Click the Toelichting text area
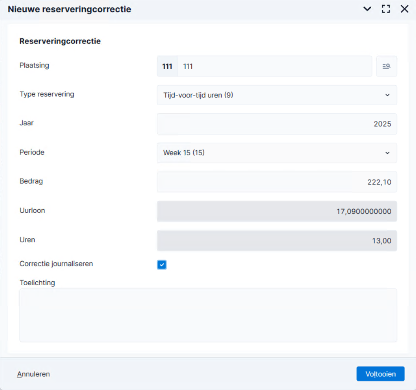The width and height of the screenshot is (416, 390). [x=208, y=315]
